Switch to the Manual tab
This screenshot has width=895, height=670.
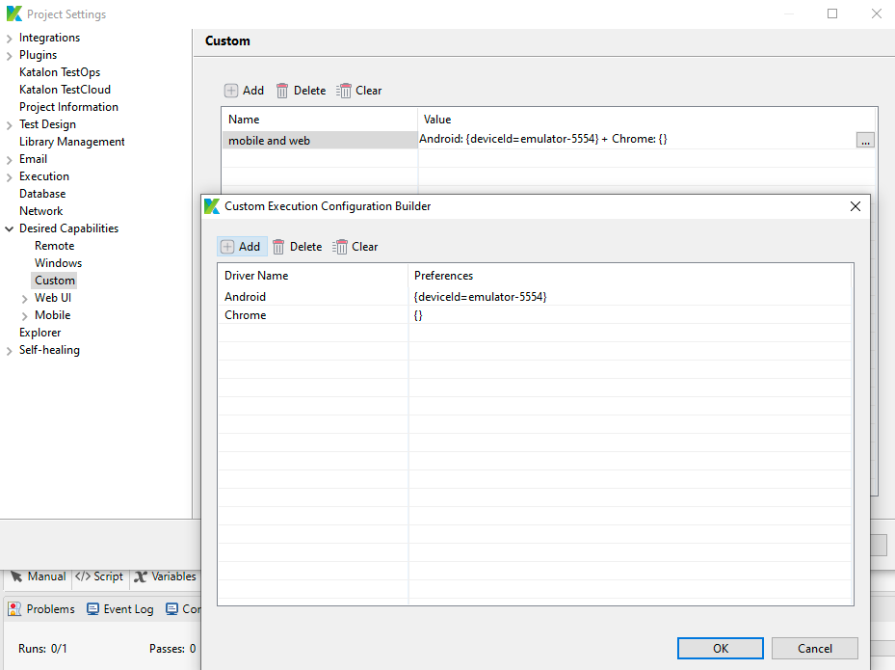(x=39, y=576)
